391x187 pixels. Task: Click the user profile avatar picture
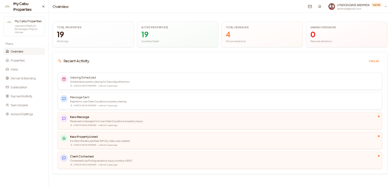click(331, 6)
